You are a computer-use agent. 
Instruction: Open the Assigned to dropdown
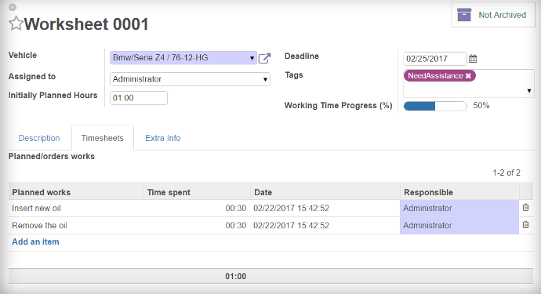click(190, 79)
